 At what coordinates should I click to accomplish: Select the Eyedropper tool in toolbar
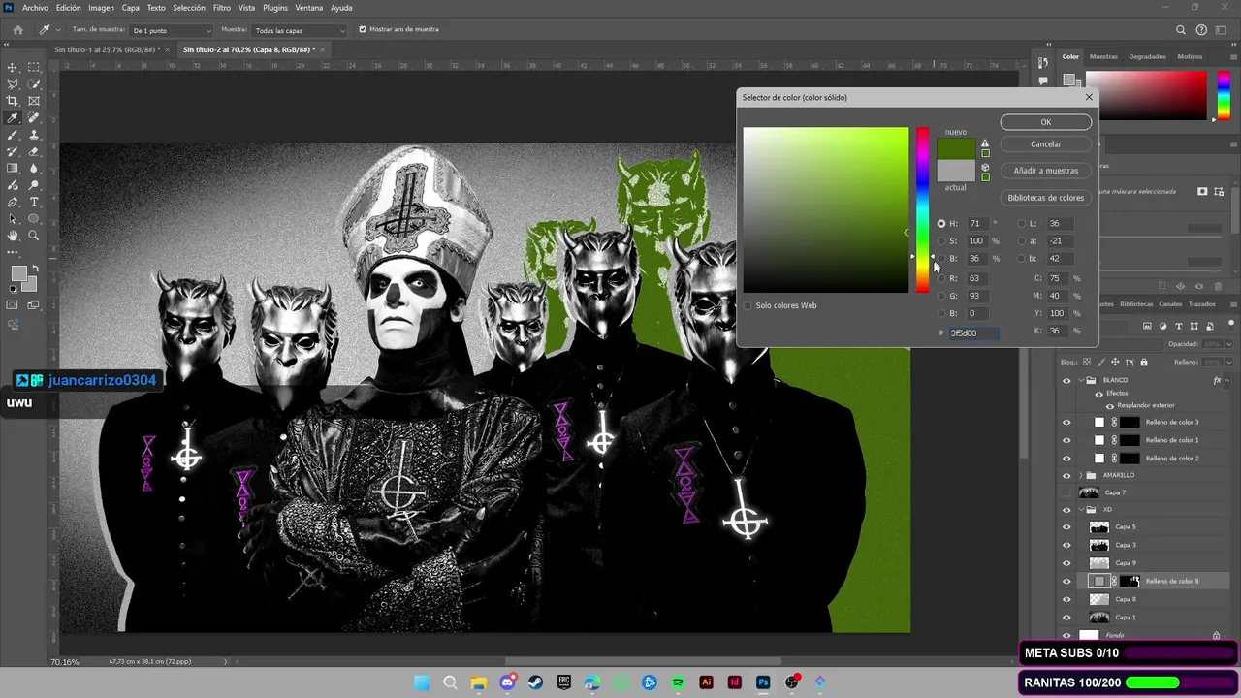pos(13,117)
